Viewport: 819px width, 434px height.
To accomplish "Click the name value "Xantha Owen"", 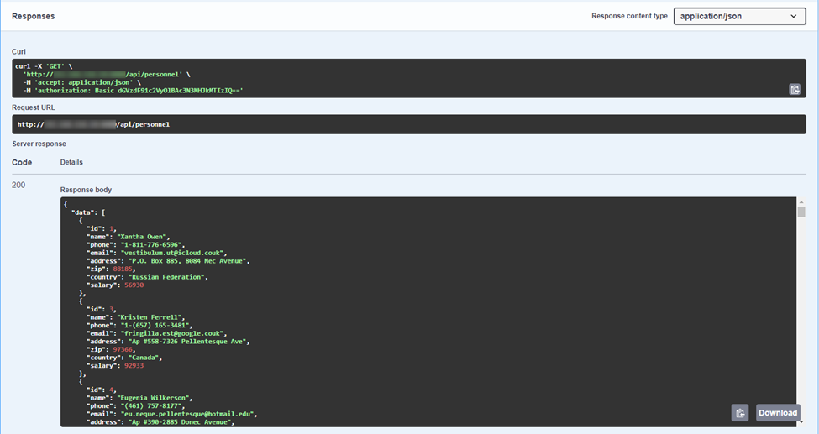I will (142, 237).
